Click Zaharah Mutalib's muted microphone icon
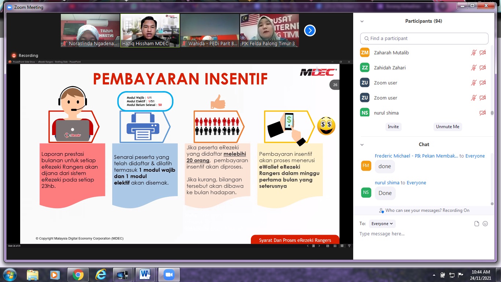 [x=474, y=53]
